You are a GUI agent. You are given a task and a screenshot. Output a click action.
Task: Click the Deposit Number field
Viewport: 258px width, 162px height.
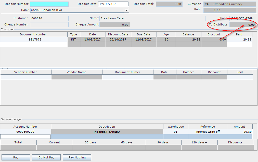point(49,4)
